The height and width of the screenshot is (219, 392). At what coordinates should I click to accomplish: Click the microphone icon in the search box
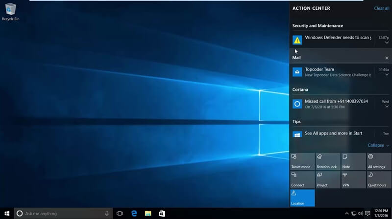pos(107,214)
